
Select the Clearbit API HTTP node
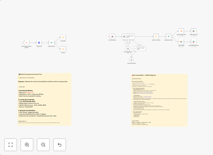[39, 43]
